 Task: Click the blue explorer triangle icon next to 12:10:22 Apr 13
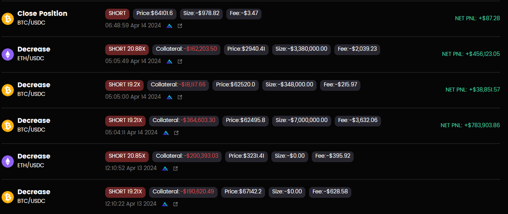click(x=165, y=204)
